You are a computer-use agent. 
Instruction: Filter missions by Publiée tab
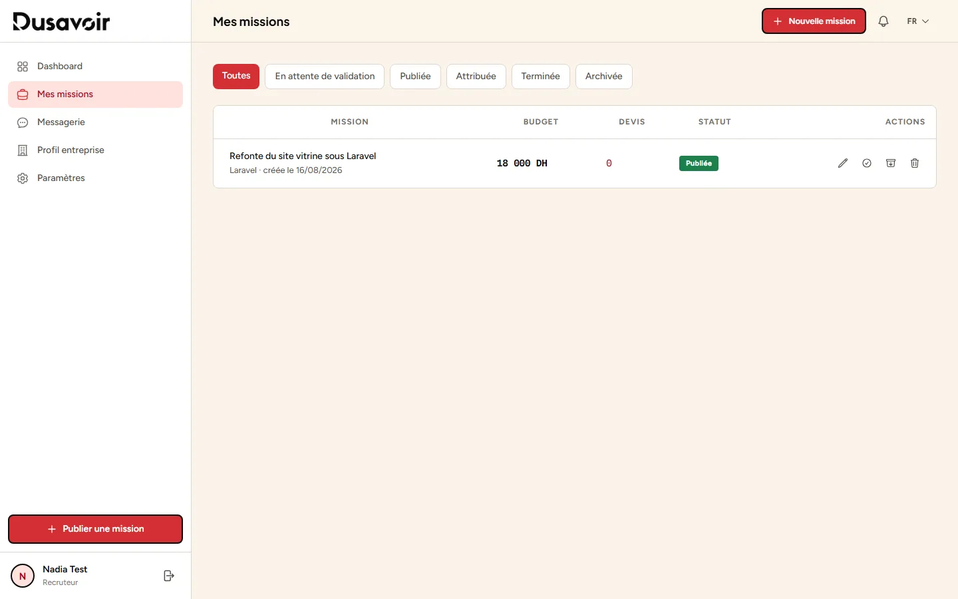pos(415,77)
